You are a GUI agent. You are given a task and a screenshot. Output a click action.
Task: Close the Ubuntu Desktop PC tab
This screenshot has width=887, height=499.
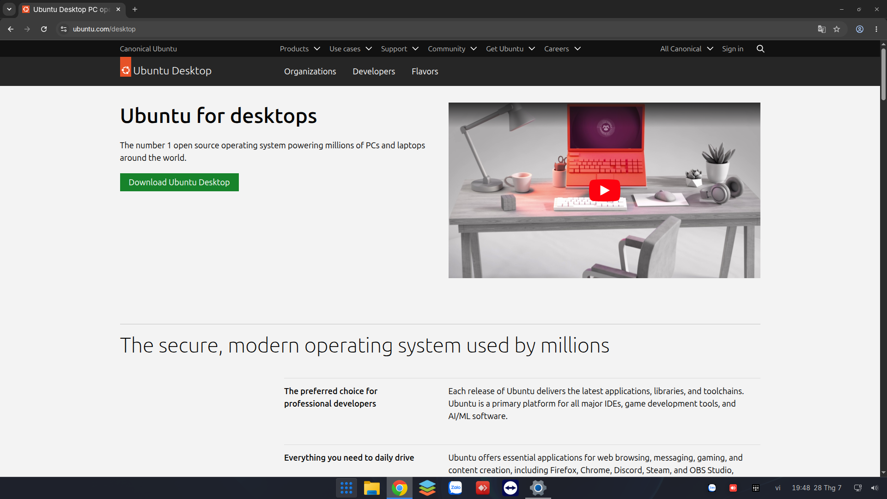(118, 9)
